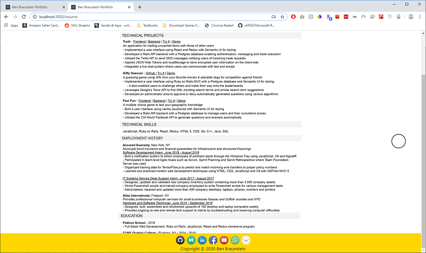426x253 pixels.
Task: Open the YouTube icon in the footer
Action: [x=224, y=240]
